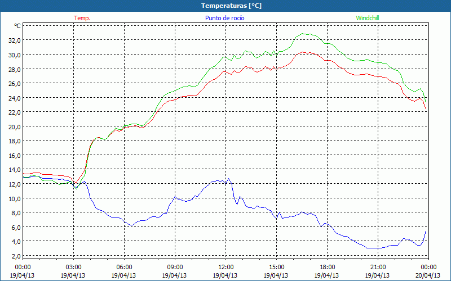Click the 10,0 y-axis value
Screen dimensions: 451x281
(x=15, y=198)
